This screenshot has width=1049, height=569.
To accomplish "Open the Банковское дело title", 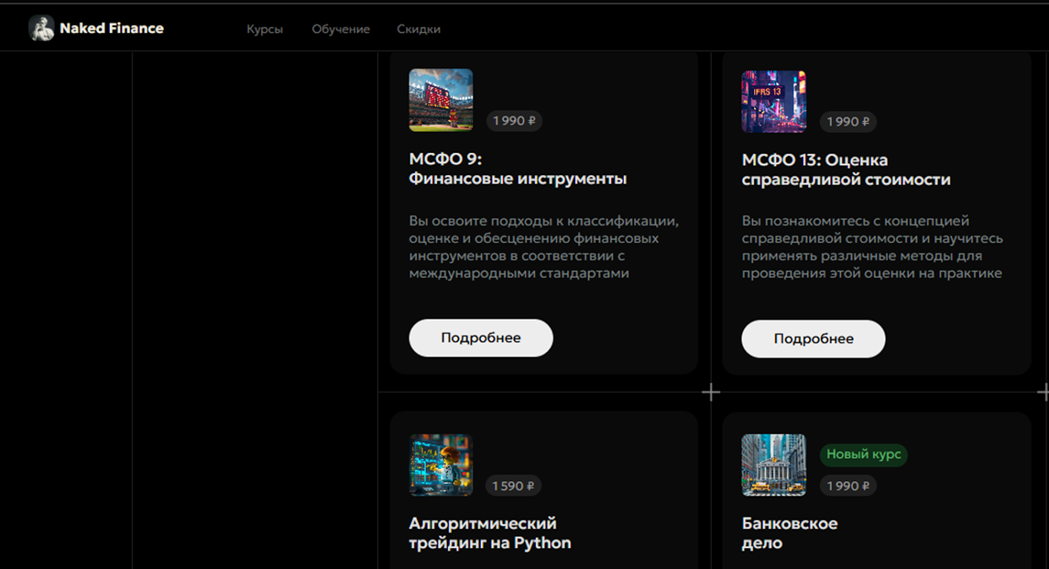I will [x=789, y=533].
